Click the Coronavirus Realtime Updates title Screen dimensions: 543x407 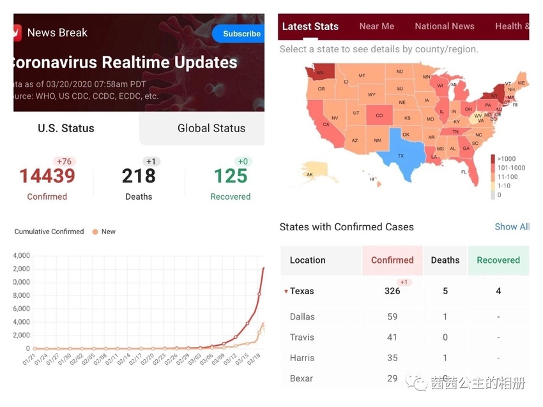(126, 63)
